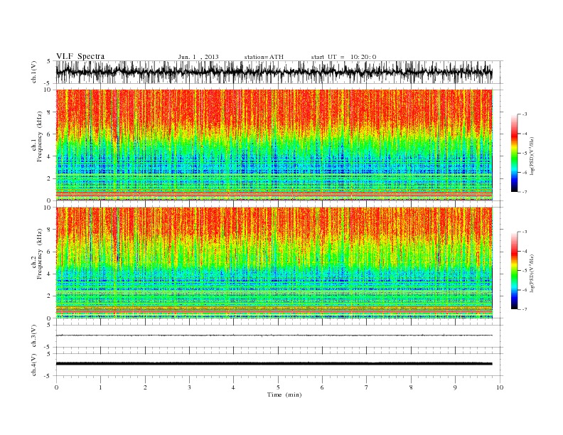Click the "10" tick on ch.1 frequency axis
Image resolution: width=563 pixels, height=435 pixels.
click(x=48, y=90)
